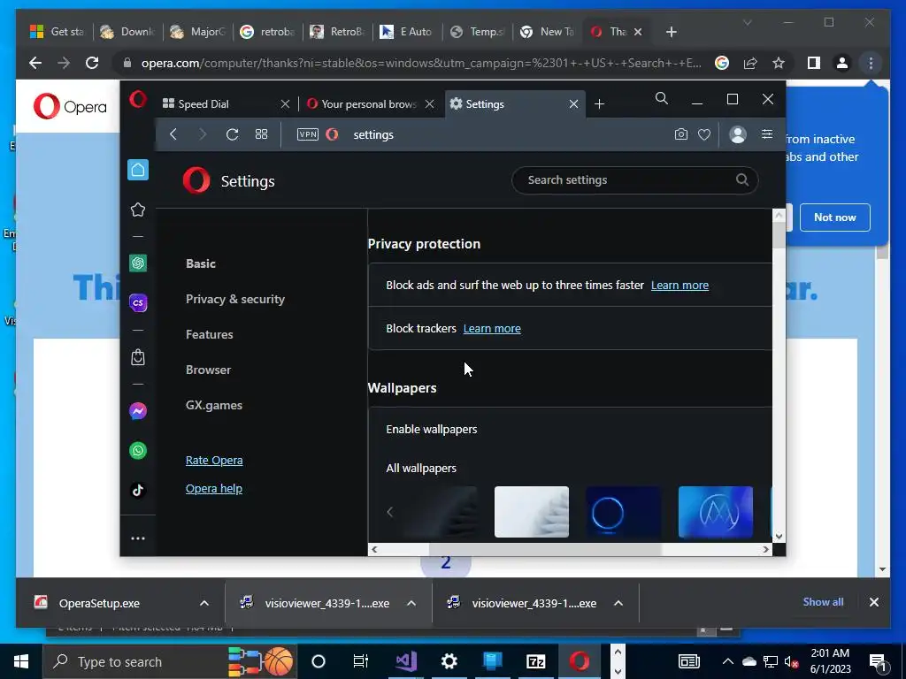
Task: Open Opera easy setup icon
Action: point(767,134)
